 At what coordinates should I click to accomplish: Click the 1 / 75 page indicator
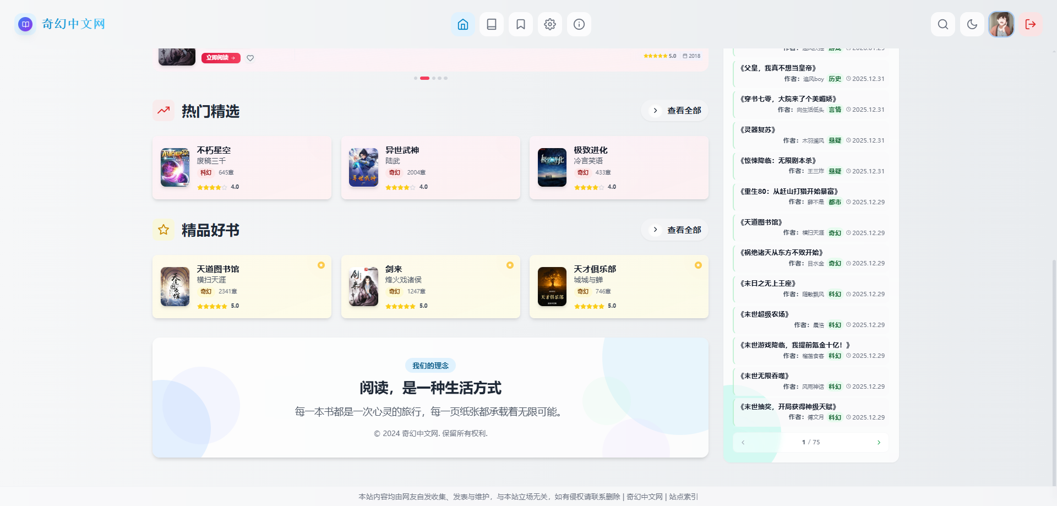point(811,443)
